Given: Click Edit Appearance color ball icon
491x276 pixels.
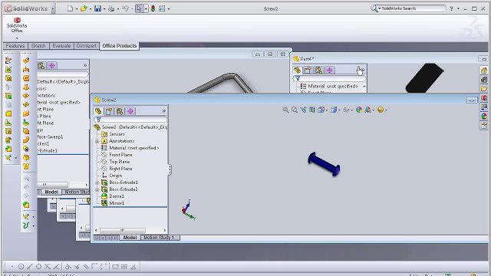Looking at the screenshot, I should (x=359, y=110).
